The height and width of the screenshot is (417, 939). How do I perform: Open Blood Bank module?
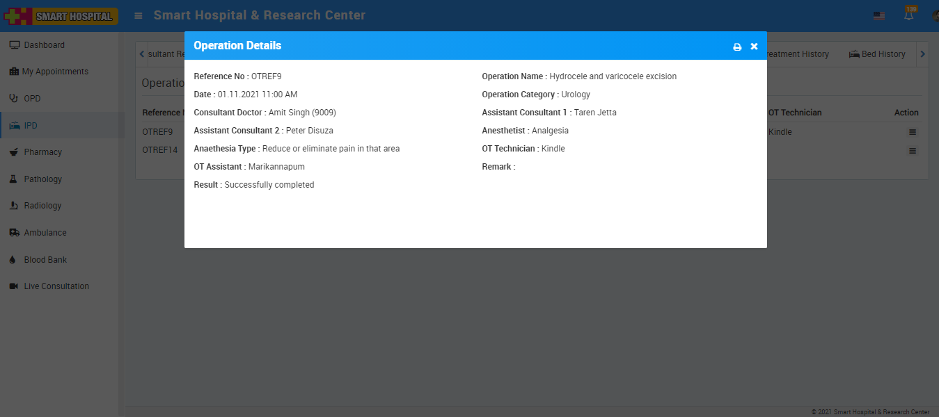[x=45, y=260]
